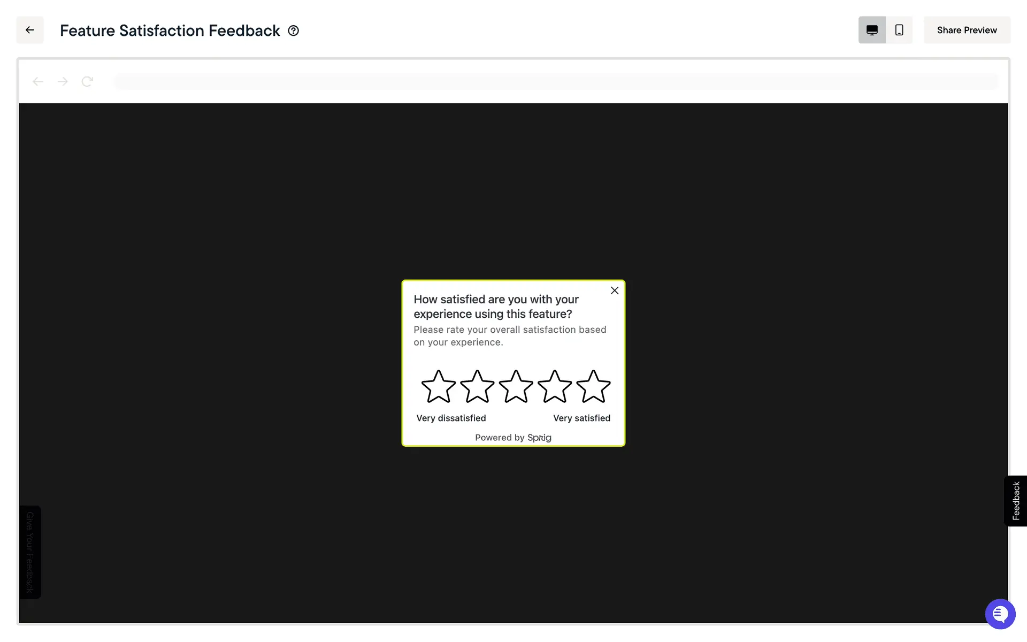Click the back arrow beside survey title
Image resolution: width=1027 pixels, height=642 pixels.
[30, 30]
